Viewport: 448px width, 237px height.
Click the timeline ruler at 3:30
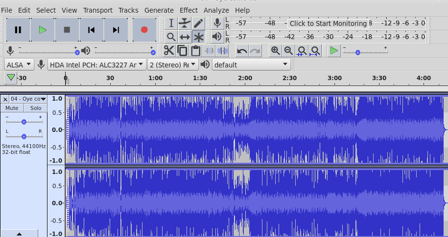pyautogui.click(x=379, y=78)
